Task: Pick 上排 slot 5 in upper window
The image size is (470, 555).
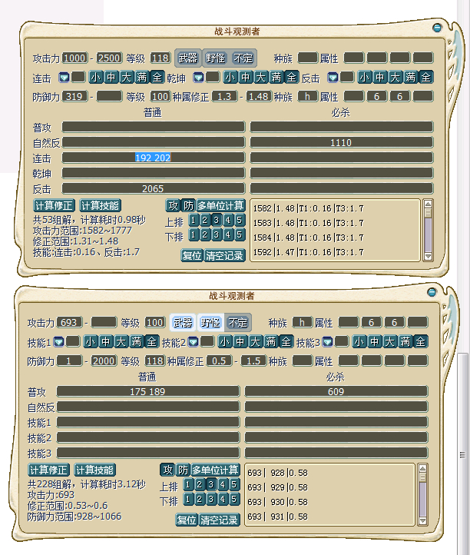Action: [x=240, y=220]
